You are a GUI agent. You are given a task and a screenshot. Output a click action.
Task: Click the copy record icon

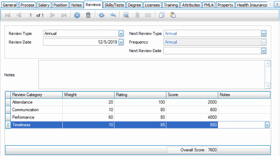point(162,16)
